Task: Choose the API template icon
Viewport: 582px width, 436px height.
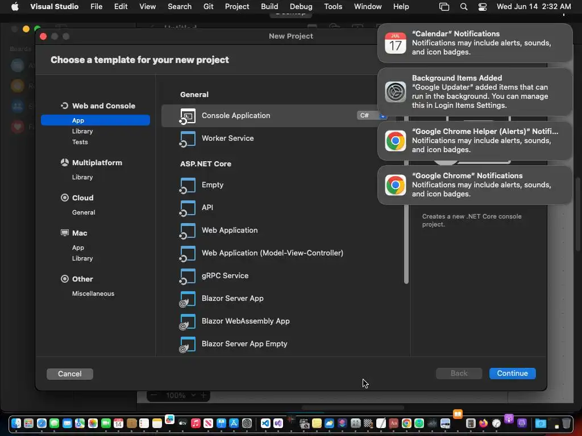Action: coord(188,208)
